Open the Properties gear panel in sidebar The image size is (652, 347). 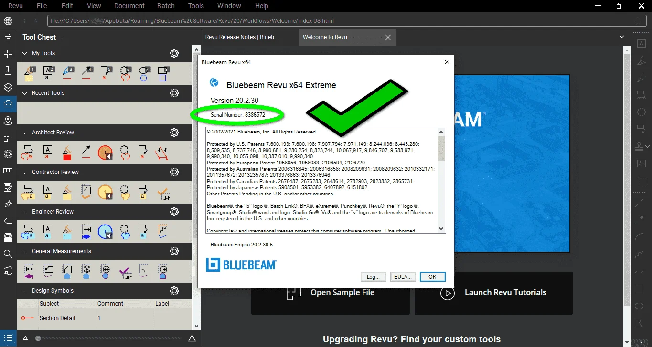click(x=8, y=154)
